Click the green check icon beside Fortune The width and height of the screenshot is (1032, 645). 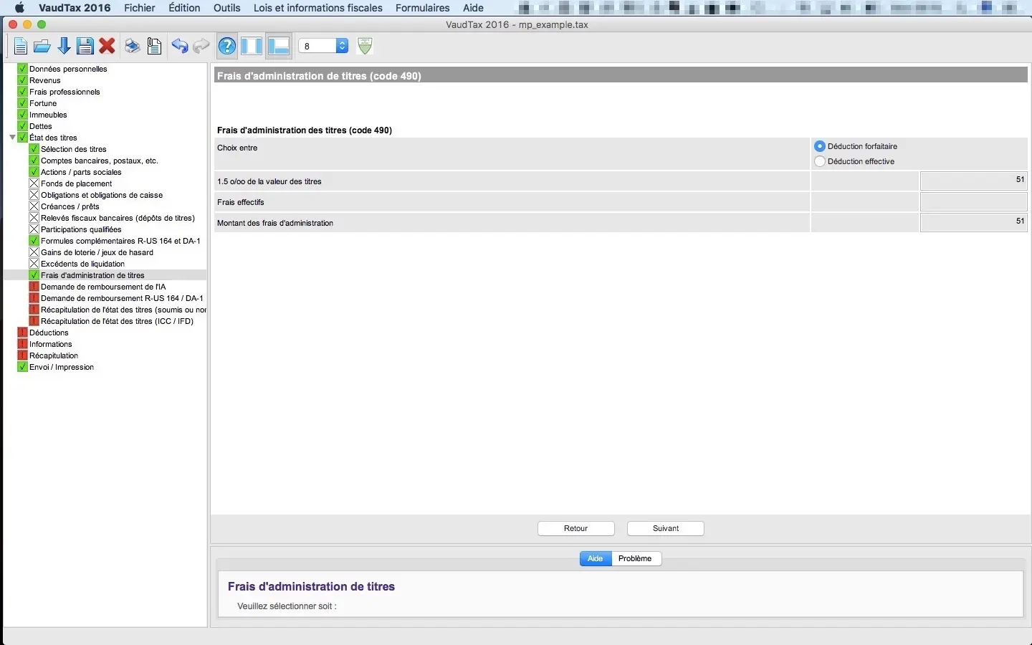[22, 103]
